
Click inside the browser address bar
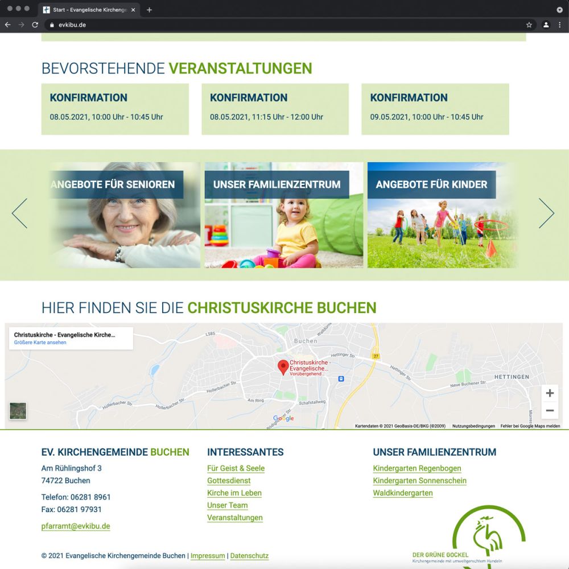[x=171, y=25]
